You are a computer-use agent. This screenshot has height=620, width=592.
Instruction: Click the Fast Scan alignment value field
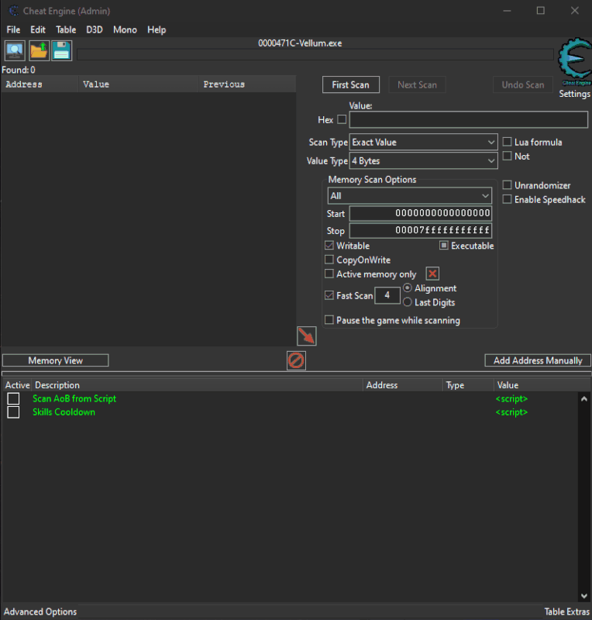387,295
